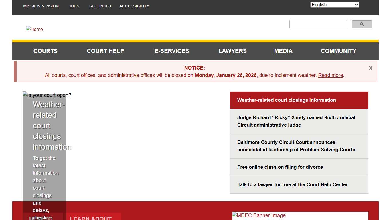Click the ACCESSIBILITY link
The image size is (391, 220).
(134, 6)
